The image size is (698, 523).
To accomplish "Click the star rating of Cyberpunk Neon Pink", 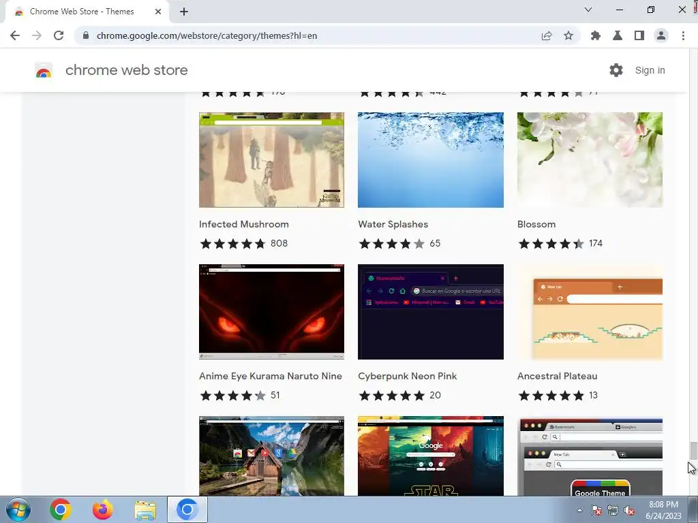I will (392, 396).
